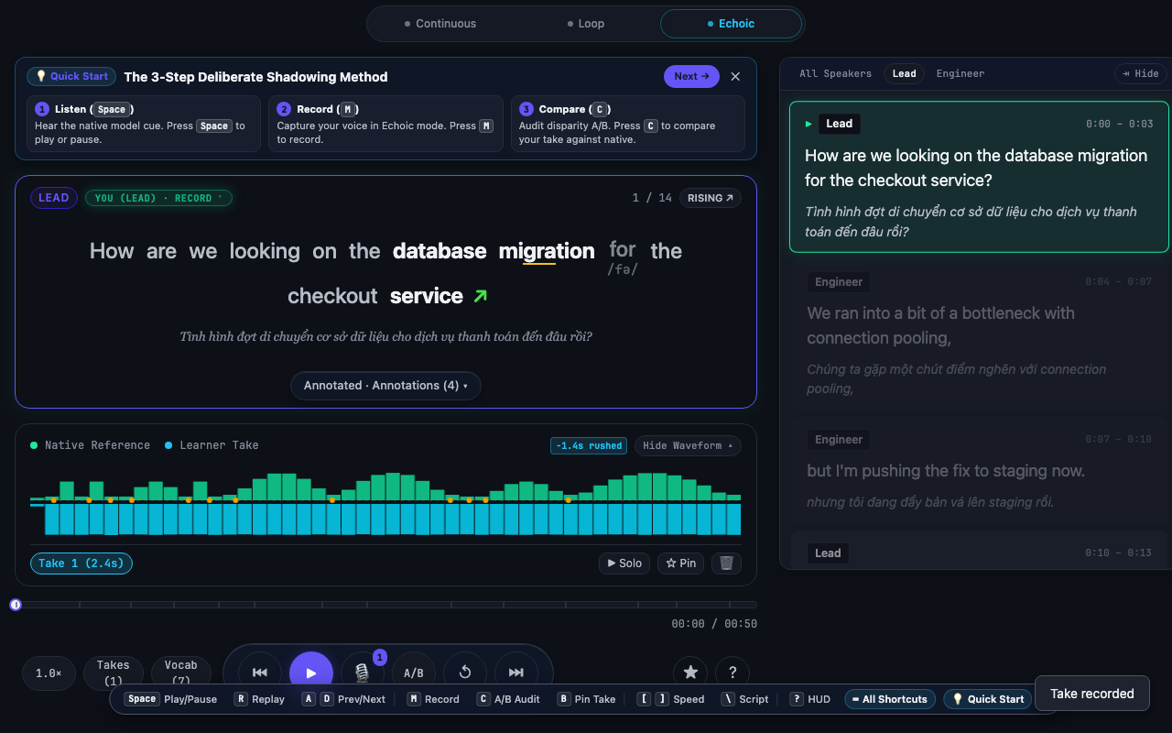The width and height of the screenshot is (1172, 733).
Task: Select the Engineer line about pushing the fix
Action: (x=979, y=472)
